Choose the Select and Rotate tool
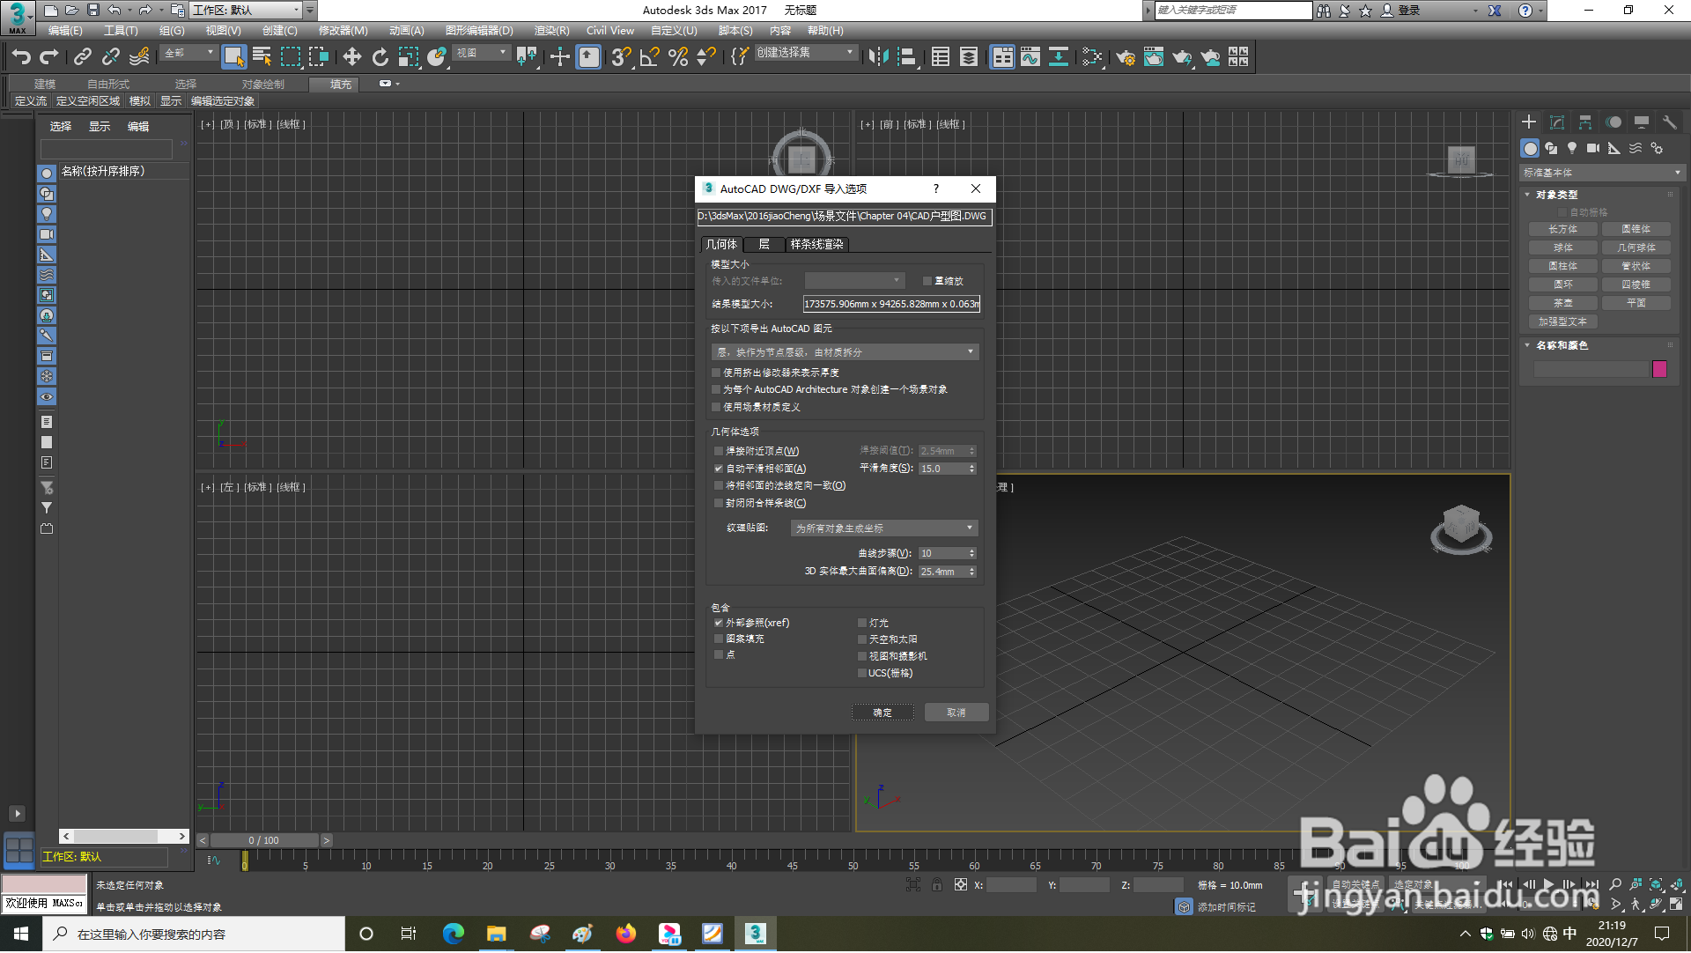The image size is (1691, 953). coord(380,57)
